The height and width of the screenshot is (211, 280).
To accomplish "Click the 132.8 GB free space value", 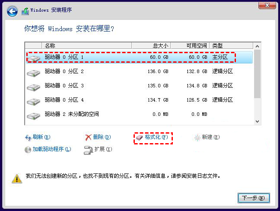I will tap(197, 71).
